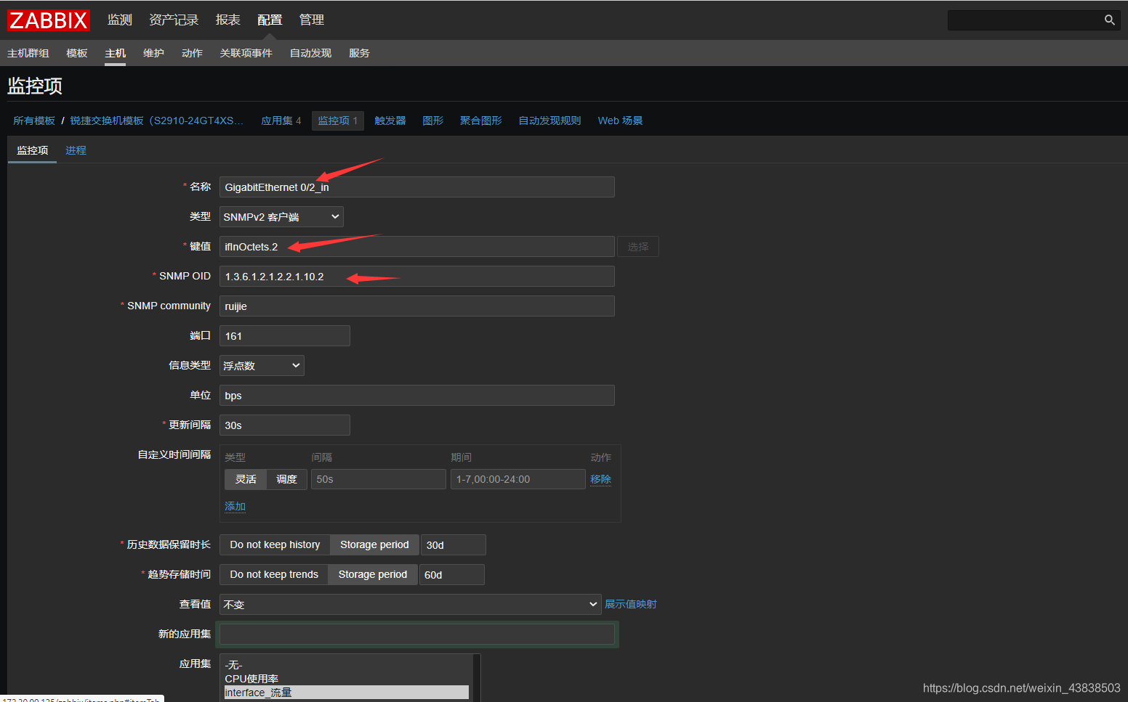This screenshot has height=702, width=1128.
Task: Click the history period field 30d
Action: pyautogui.click(x=454, y=545)
